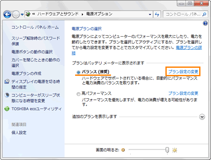Minimize the 電源オプション window
The image size is (211, 160).
coord(181,3)
